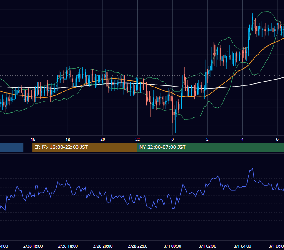The image size is (284, 250).
Task: Click the 2/28 16:00 time label
Action: pyautogui.click(x=33, y=246)
